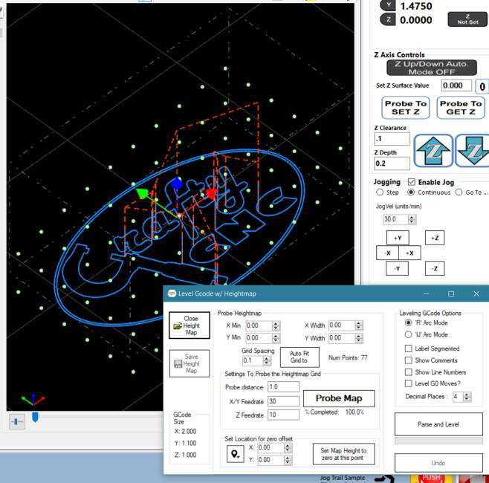The width and height of the screenshot is (489, 483).
Task: Click the Z Up arrow button
Action: (x=433, y=151)
